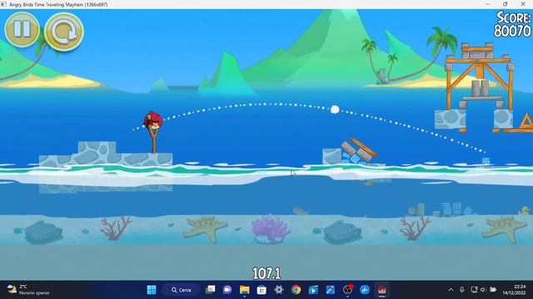Click the battery icon in system tray
This screenshot has height=299, width=533.
[493, 290]
